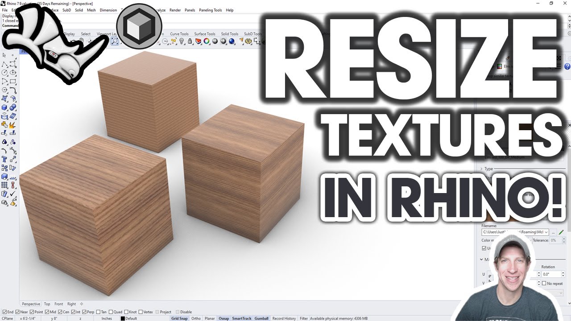Open the Filename path dropdown
Image resolution: width=571 pixels, height=321 pixels.
[546, 232]
